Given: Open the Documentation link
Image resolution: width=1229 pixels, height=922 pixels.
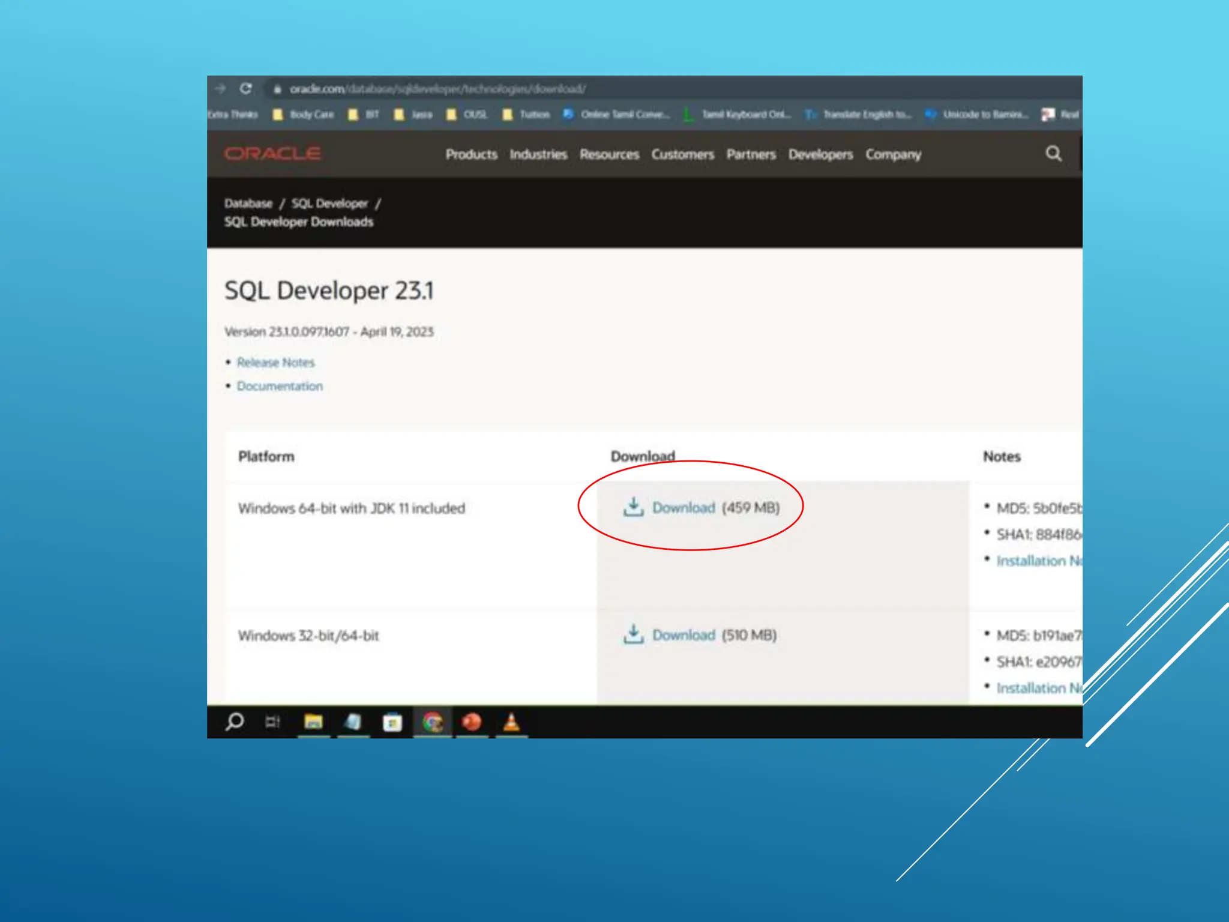Looking at the screenshot, I should [x=280, y=386].
